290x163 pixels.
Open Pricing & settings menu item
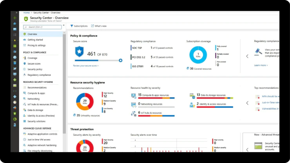click(36, 45)
